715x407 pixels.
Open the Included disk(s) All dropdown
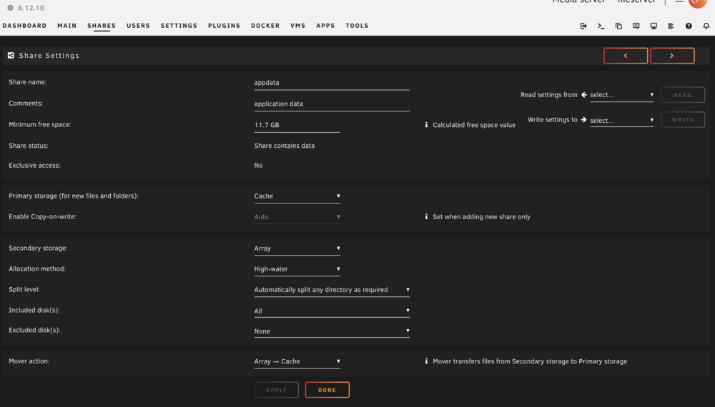[332, 311]
